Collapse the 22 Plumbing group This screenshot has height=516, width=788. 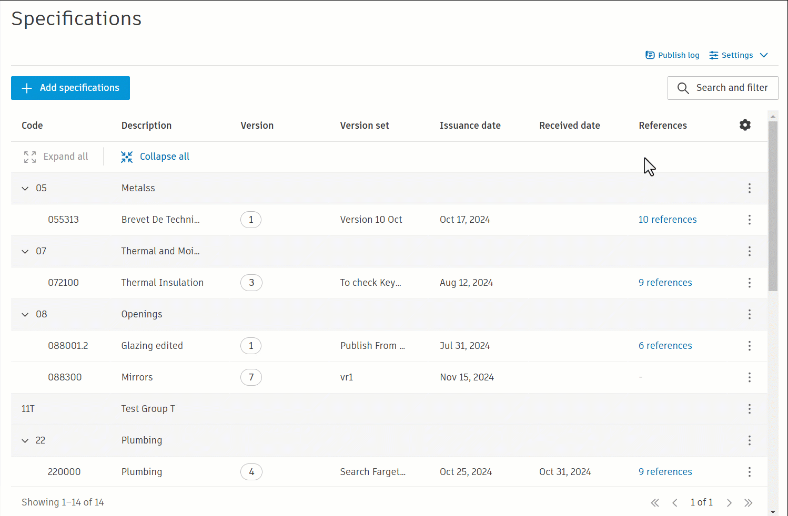coord(25,440)
